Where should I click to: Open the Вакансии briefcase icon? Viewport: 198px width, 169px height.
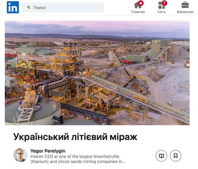point(185,5)
